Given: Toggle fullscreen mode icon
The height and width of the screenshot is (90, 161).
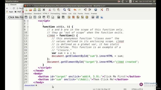Looking at the screenshot, I should [107, 10].
